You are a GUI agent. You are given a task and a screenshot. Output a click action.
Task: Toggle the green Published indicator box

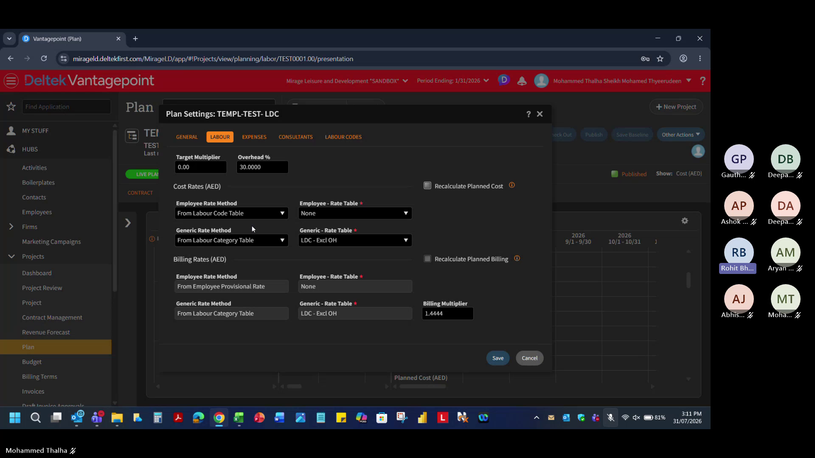(614, 174)
